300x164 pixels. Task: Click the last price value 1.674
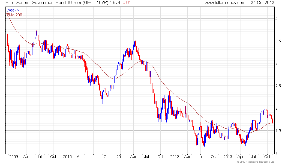point(115,3)
